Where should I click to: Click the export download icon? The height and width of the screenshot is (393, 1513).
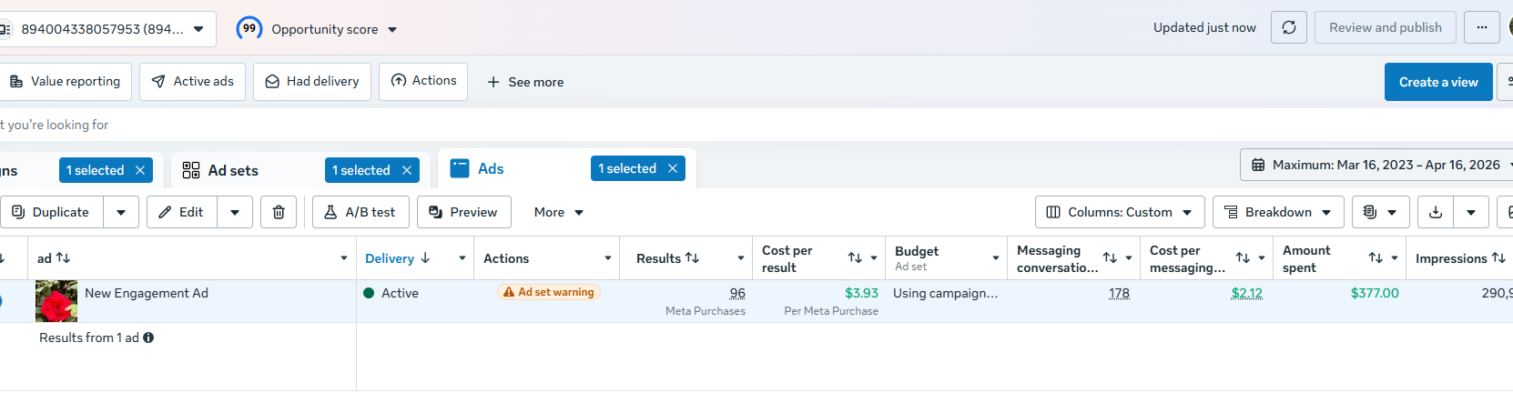point(1436,212)
